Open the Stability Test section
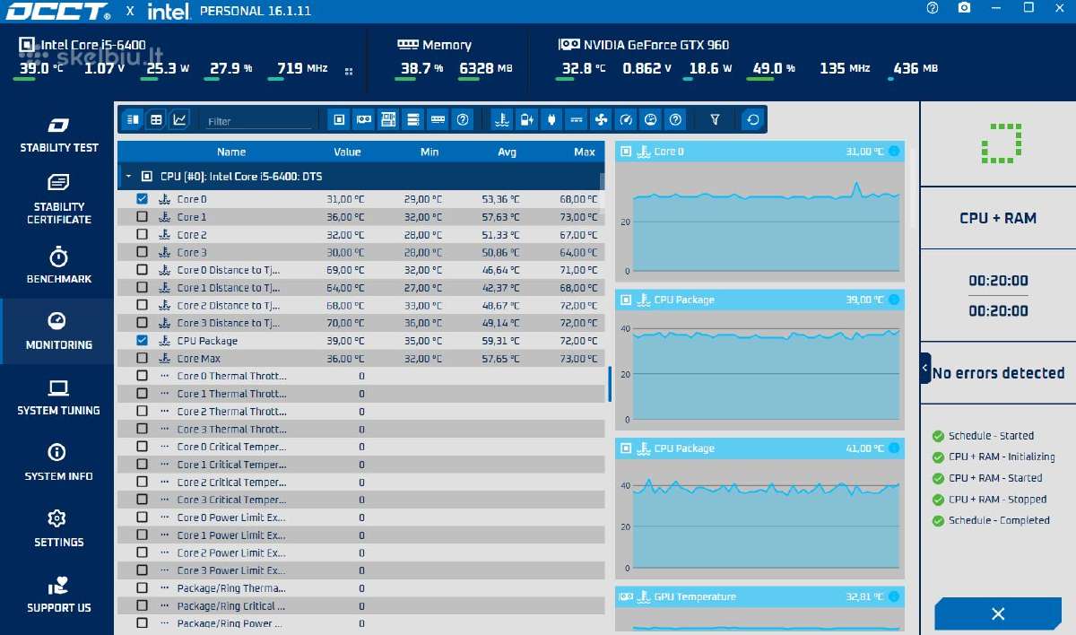 [58, 135]
